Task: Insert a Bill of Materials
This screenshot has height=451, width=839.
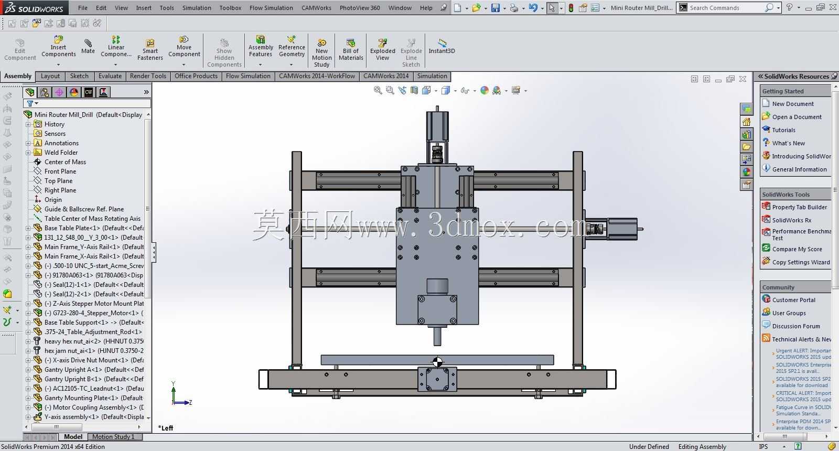Action: point(351,49)
